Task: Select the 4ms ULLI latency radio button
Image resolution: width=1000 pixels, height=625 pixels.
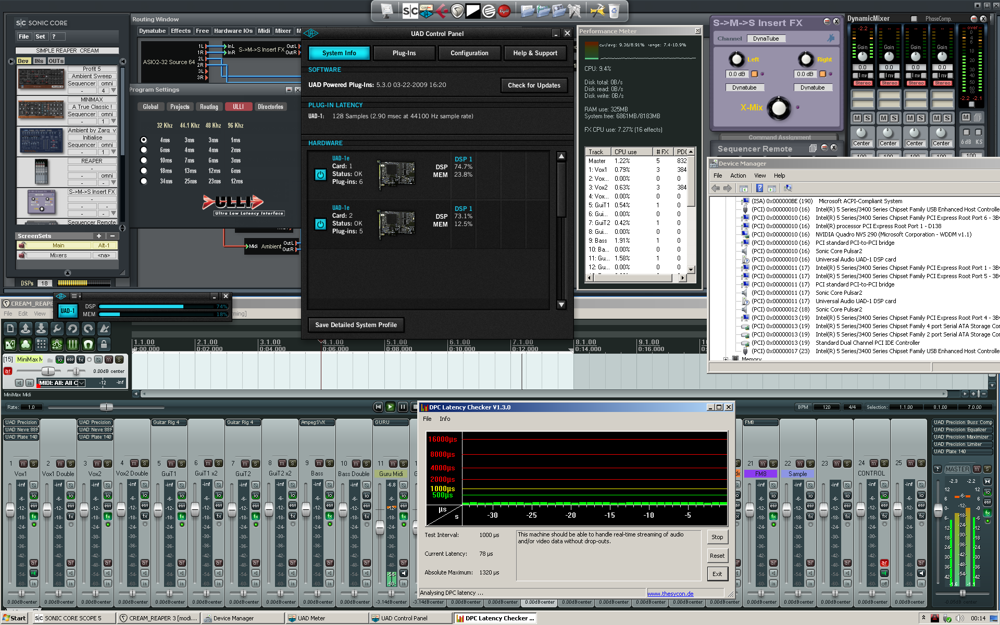Action: click(144, 140)
